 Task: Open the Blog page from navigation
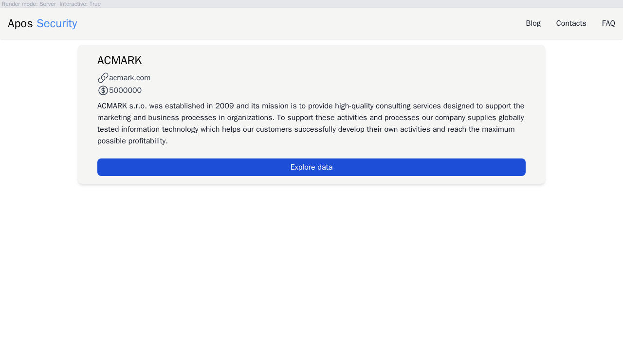(533, 23)
